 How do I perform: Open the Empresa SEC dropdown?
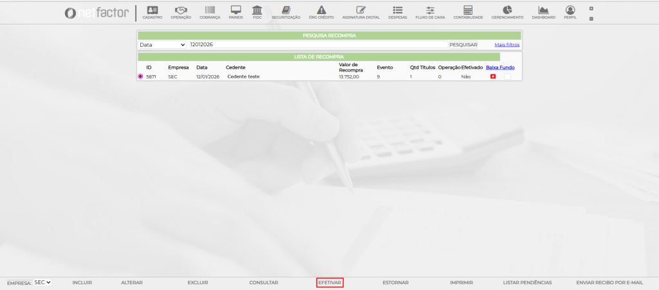(x=42, y=282)
